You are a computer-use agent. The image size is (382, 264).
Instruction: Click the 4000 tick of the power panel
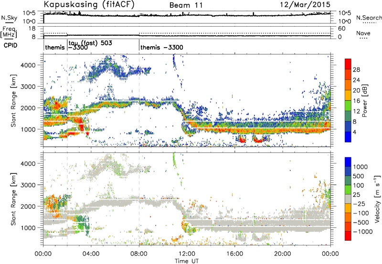[28, 65]
